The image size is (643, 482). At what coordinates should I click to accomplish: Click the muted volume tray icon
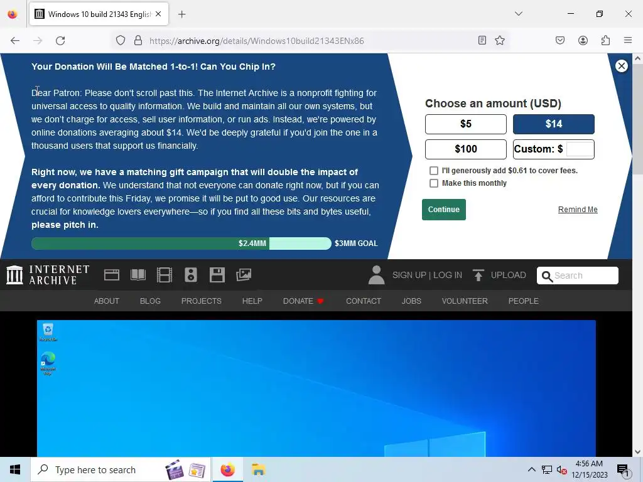561,470
